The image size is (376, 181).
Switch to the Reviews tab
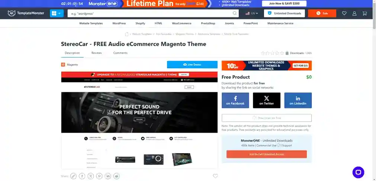point(96,53)
